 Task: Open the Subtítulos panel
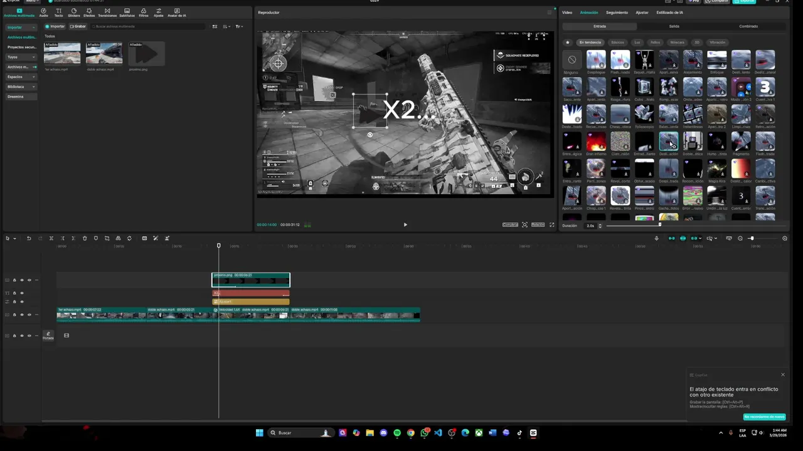coord(127,12)
